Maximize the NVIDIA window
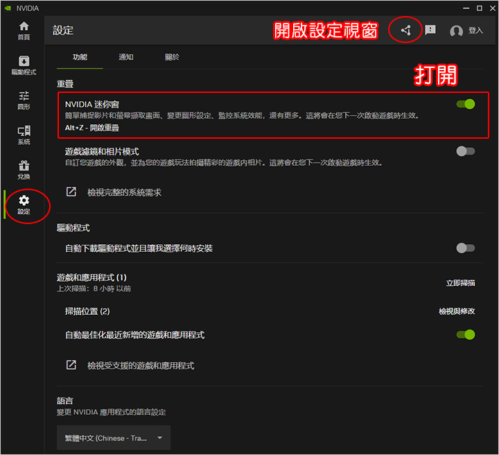Image resolution: width=499 pixels, height=455 pixels. tap(480, 8)
